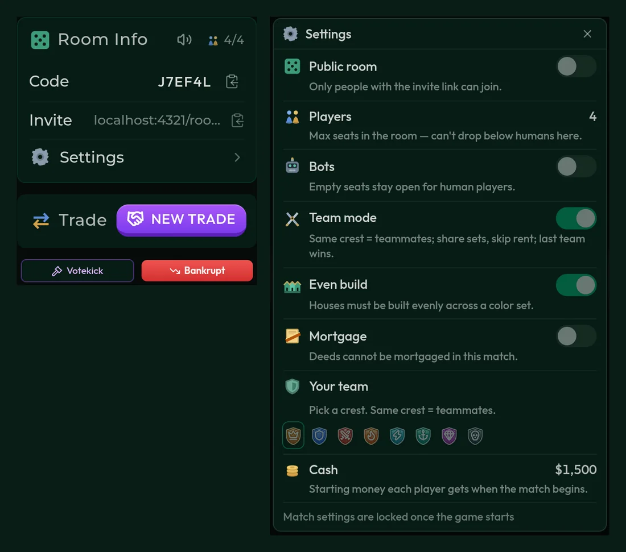Pick the teal lightning bolt crest
This screenshot has width=626, height=552.
coord(397,435)
